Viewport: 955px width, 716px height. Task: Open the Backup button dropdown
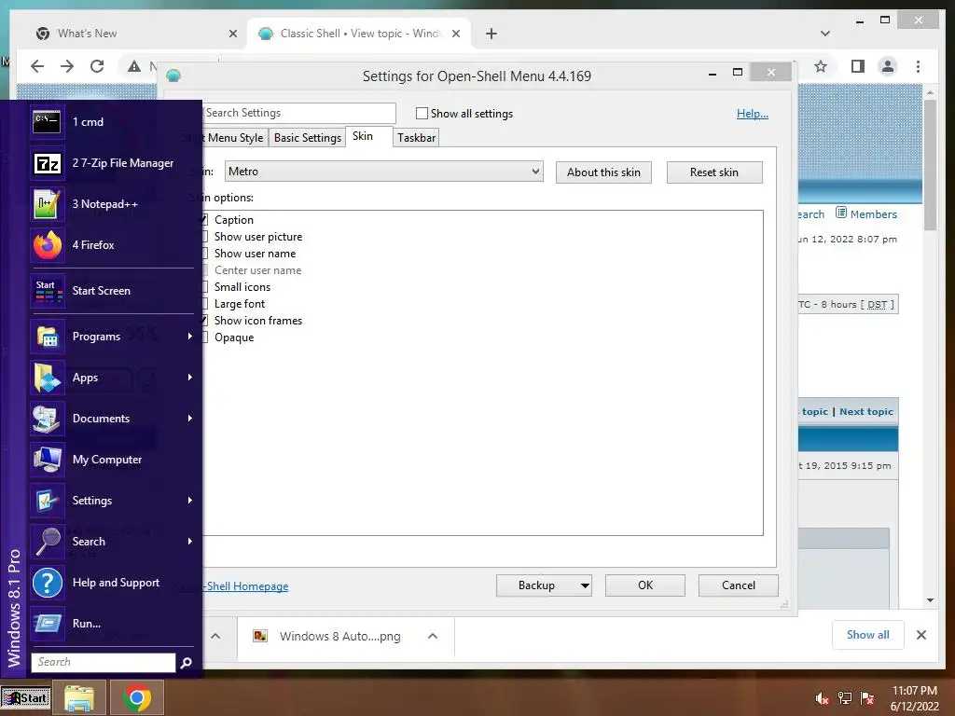[584, 585]
